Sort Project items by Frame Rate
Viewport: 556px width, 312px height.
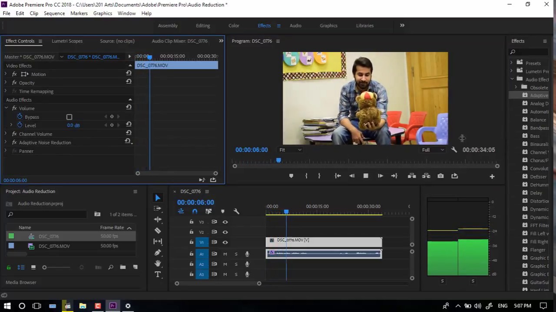pos(112,227)
